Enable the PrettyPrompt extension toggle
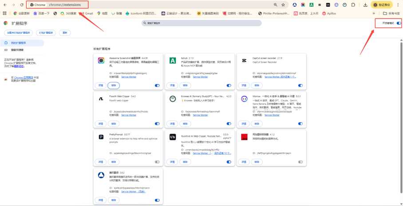 [x=157, y=162]
